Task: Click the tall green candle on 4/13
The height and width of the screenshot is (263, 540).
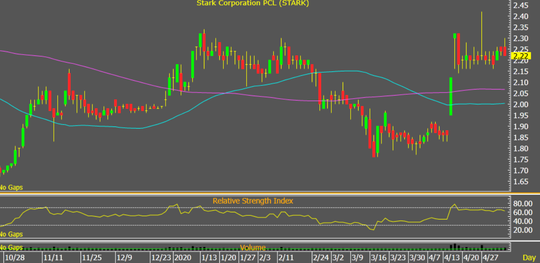Action: coord(451,96)
